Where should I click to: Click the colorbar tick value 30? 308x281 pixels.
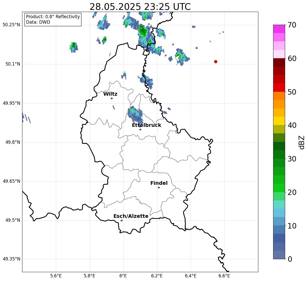(x=292, y=159)
